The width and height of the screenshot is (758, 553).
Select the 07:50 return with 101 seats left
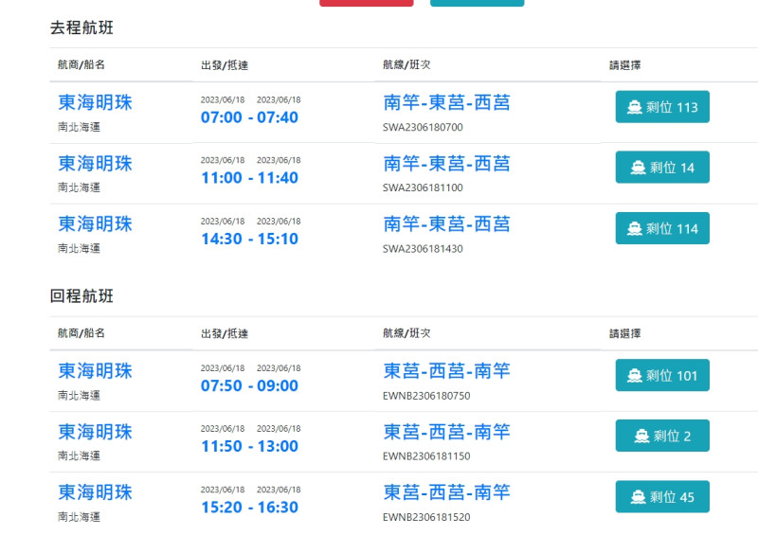click(x=662, y=375)
